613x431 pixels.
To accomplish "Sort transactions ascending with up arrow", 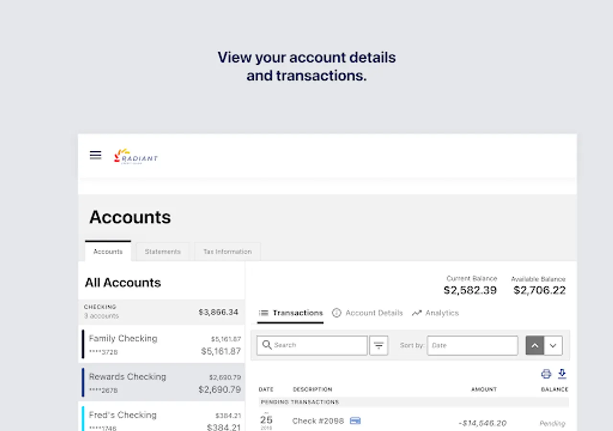I will (535, 345).
